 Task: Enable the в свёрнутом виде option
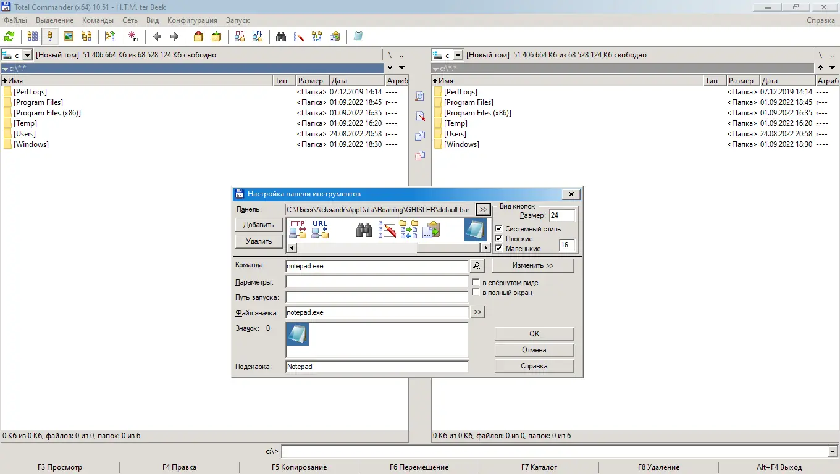pos(476,283)
